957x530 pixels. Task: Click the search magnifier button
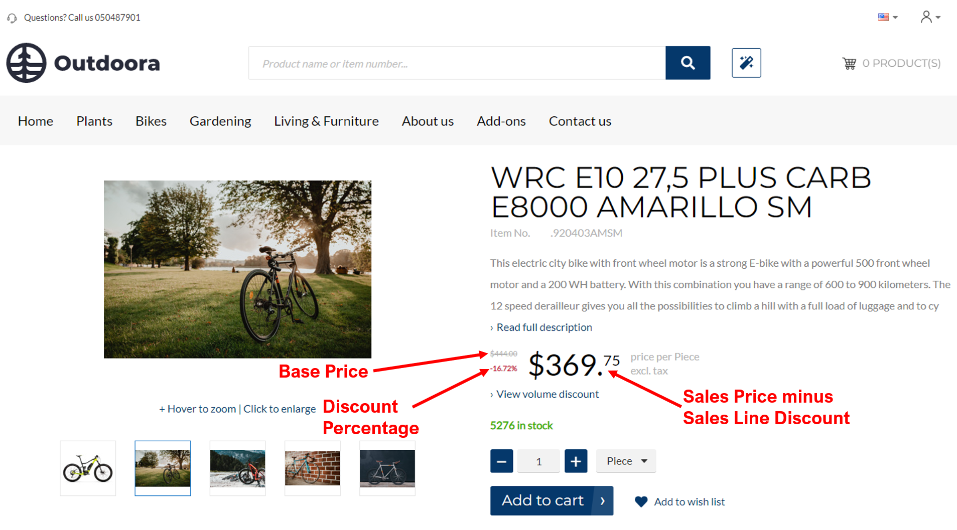point(688,63)
